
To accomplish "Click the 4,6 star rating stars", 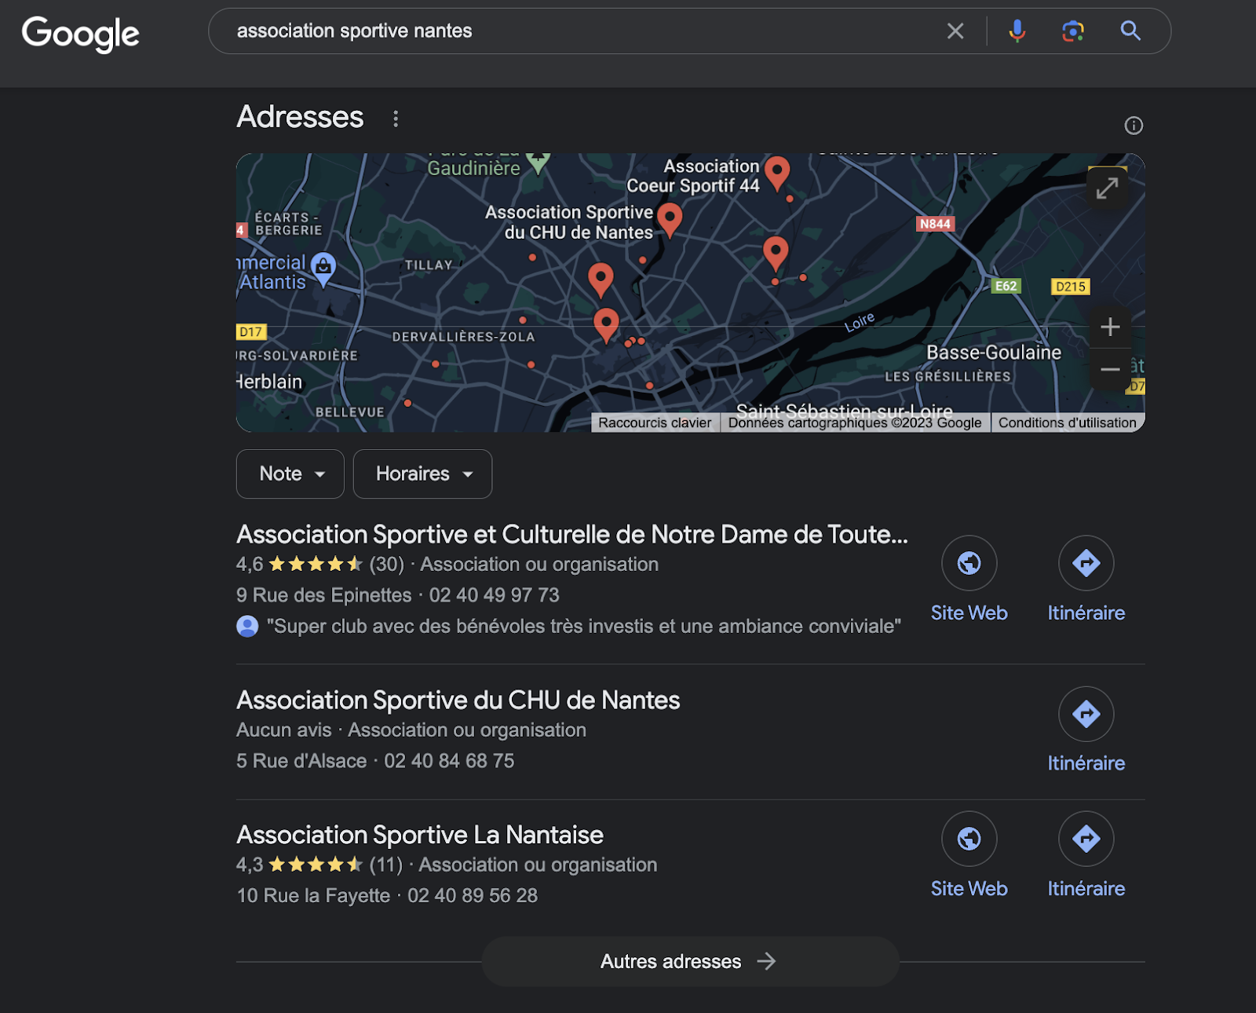I will tap(316, 564).
